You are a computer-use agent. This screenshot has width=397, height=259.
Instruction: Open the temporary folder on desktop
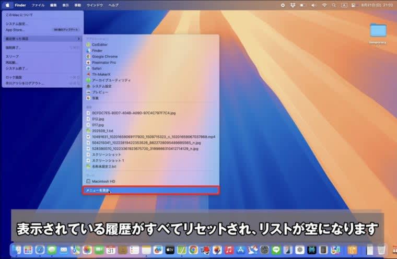pyautogui.click(x=377, y=32)
